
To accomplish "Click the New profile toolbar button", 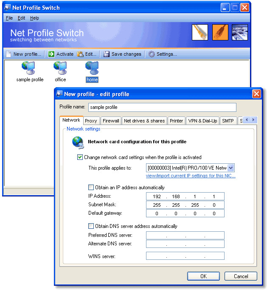I will tap(23, 54).
